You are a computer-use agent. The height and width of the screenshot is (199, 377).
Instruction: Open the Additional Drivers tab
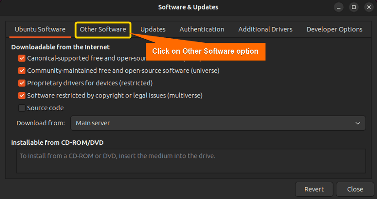coord(265,30)
